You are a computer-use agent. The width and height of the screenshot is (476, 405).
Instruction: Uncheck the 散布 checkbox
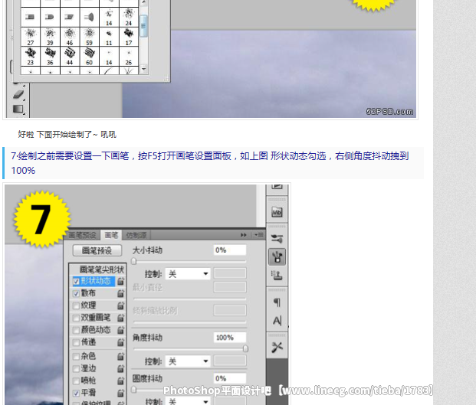(75, 293)
